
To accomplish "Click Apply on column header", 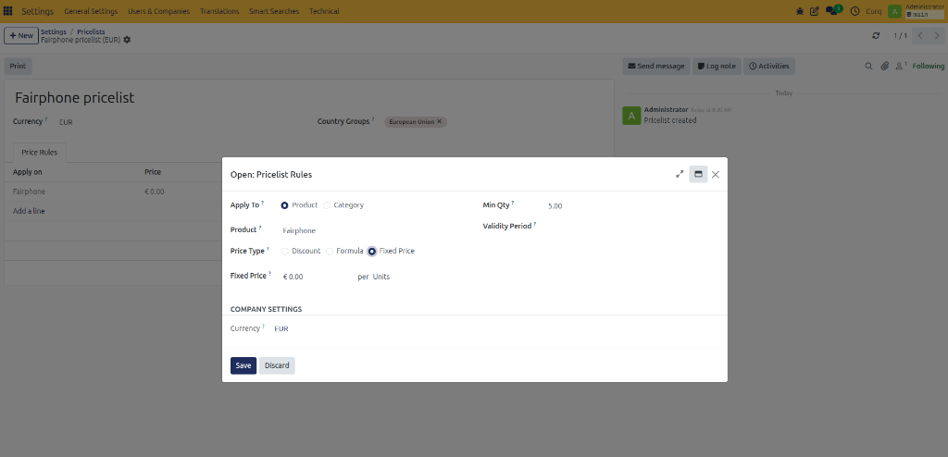I will (x=27, y=172).
